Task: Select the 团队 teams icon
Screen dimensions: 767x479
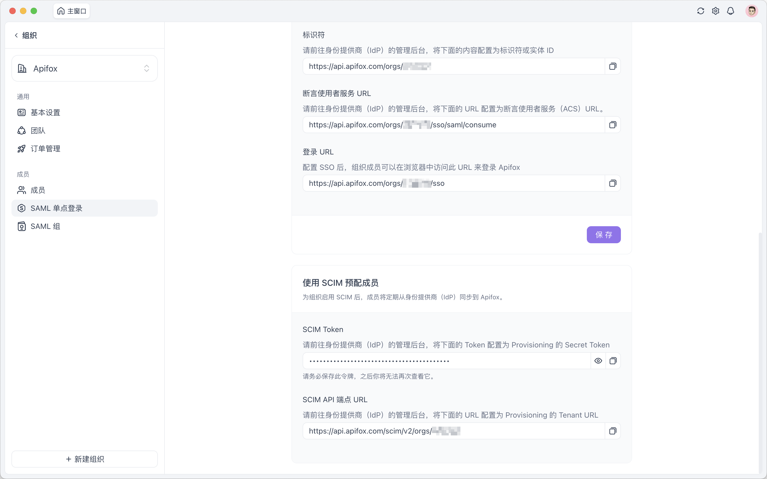Action: pos(21,131)
